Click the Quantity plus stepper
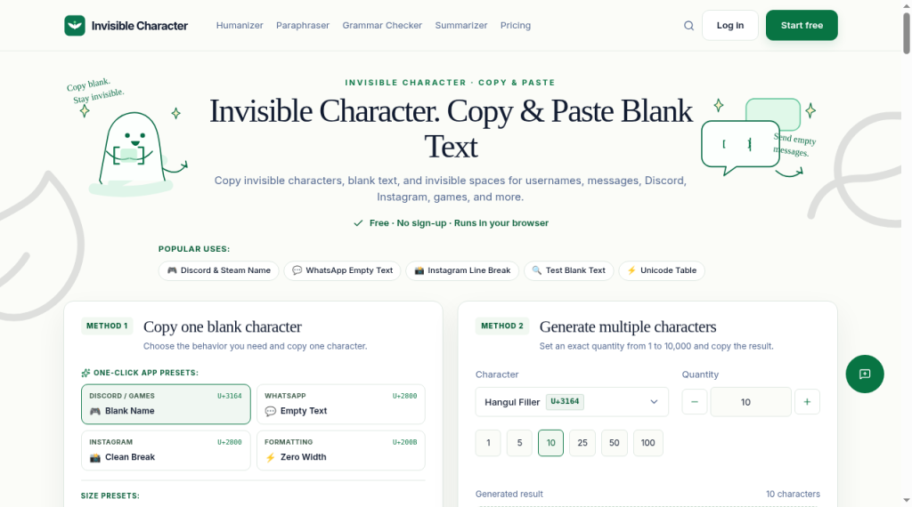Screen dimensions: 912x507 click(x=807, y=402)
